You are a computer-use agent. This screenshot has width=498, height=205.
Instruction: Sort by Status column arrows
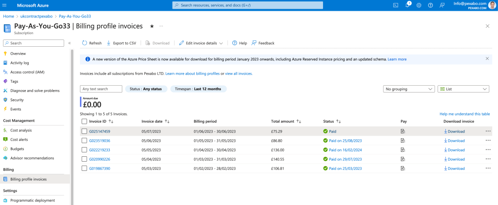point(339,122)
